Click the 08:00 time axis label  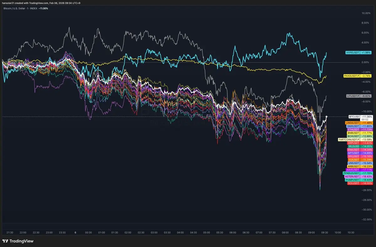coord(285,233)
